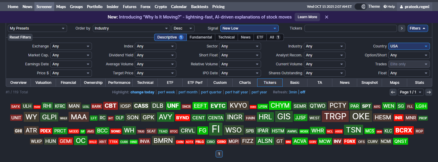The width and height of the screenshot is (438, 162).
Task: Open the Crypto navigation item
Action: [x=161, y=7]
